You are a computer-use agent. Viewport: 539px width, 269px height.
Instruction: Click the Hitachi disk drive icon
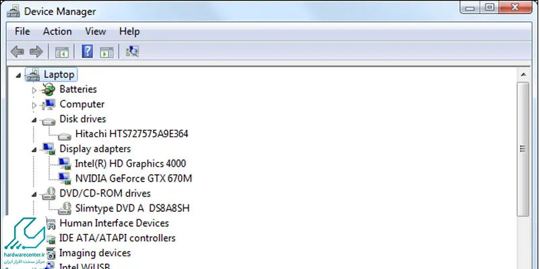pyautogui.click(x=64, y=136)
